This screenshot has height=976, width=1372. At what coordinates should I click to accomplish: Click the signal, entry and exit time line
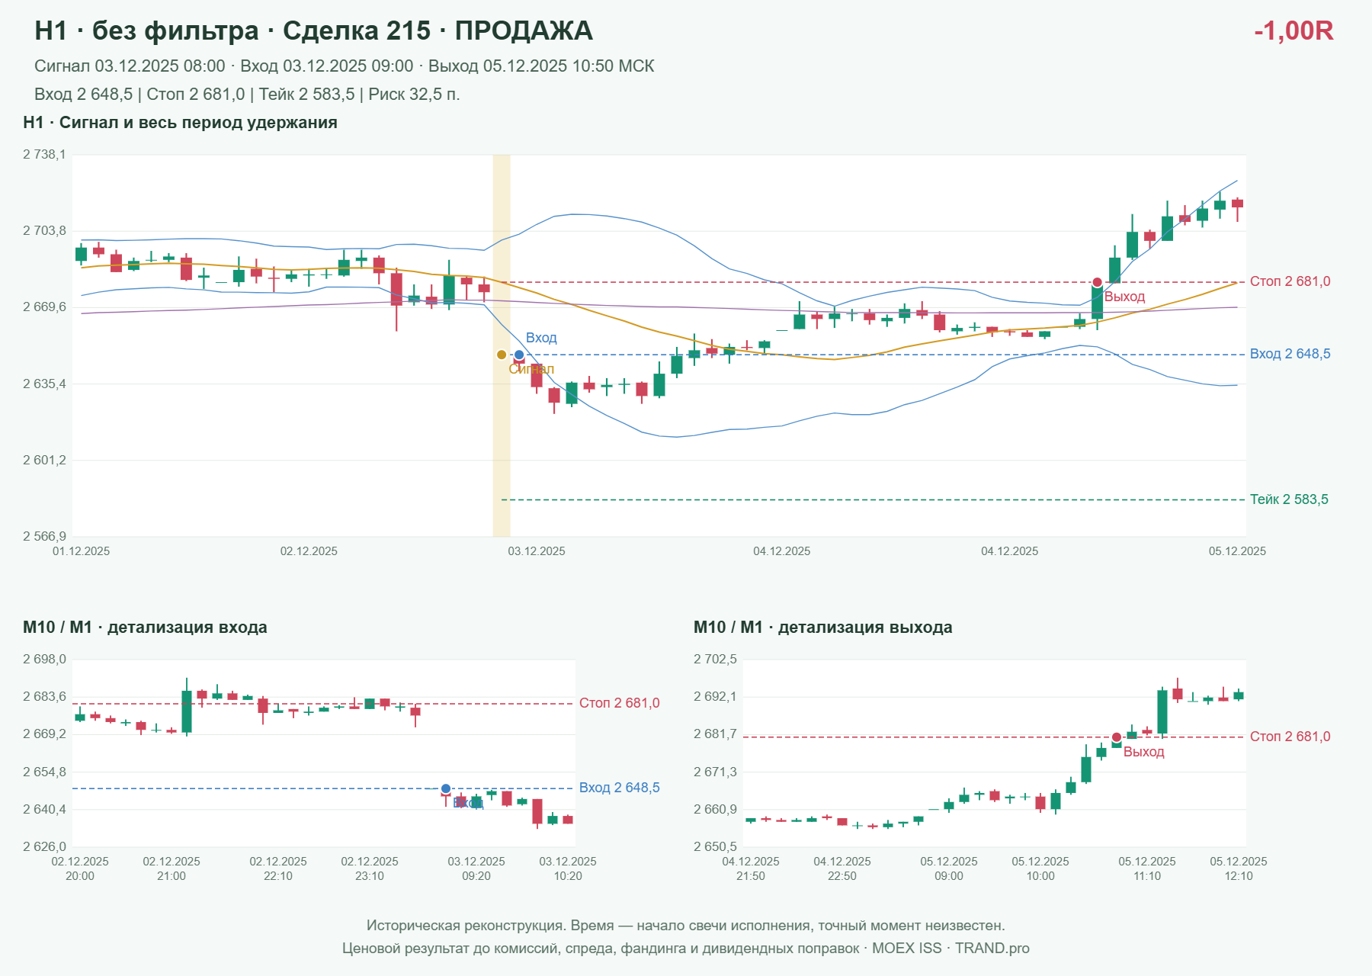pyautogui.click(x=344, y=66)
